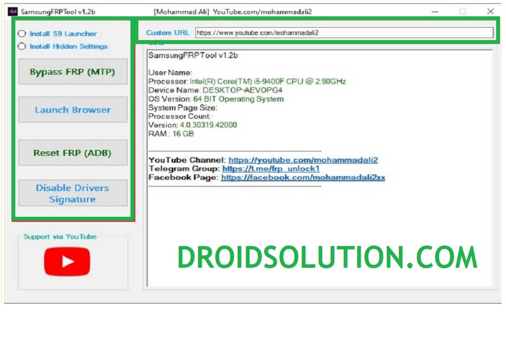Viewport: 506px width, 343px height.
Task: Click the Device Name DESKTOP-AEVOPG4 line
Action: [215, 90]
